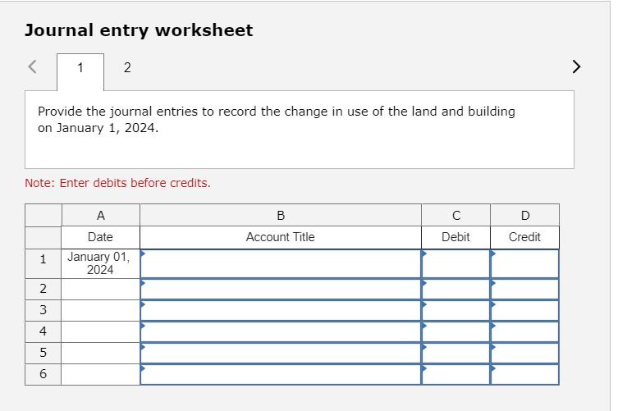Viewport: 618px width, 411px height.
Task: Open Account Title cell in row 5
Action: pyautogui.click(x=281, y=353)
